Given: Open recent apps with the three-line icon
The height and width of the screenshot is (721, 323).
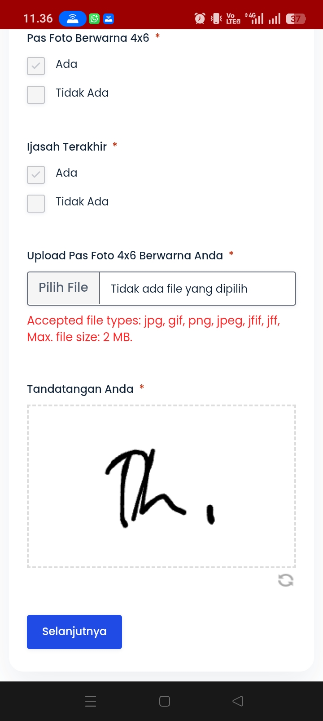Looking at the screenshot, I should (x=91, y=701).
